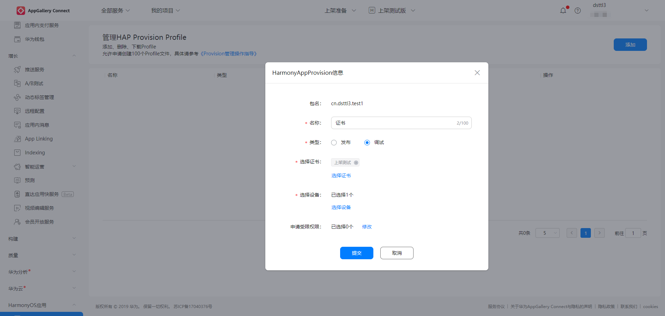Open notifications bell icon
665x316 pixels.
563,11
